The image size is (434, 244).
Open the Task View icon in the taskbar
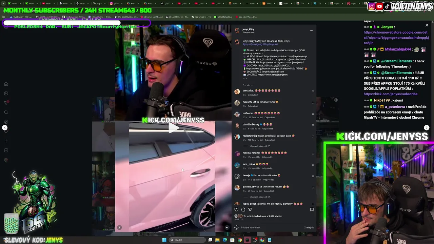tap(210, 240)
